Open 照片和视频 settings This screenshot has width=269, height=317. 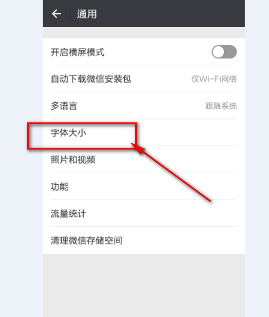pyautogui.click(x=144, y=159)
